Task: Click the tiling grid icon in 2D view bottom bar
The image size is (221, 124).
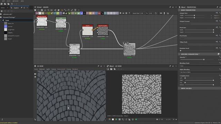Action: point(119,120)
